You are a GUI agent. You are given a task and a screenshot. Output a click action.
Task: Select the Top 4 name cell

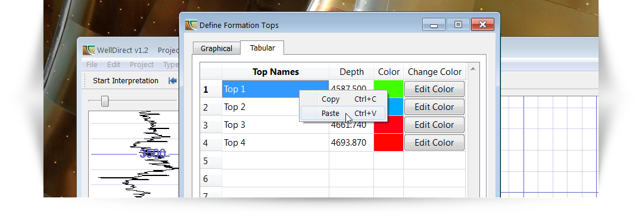click(x=275, y=143)
